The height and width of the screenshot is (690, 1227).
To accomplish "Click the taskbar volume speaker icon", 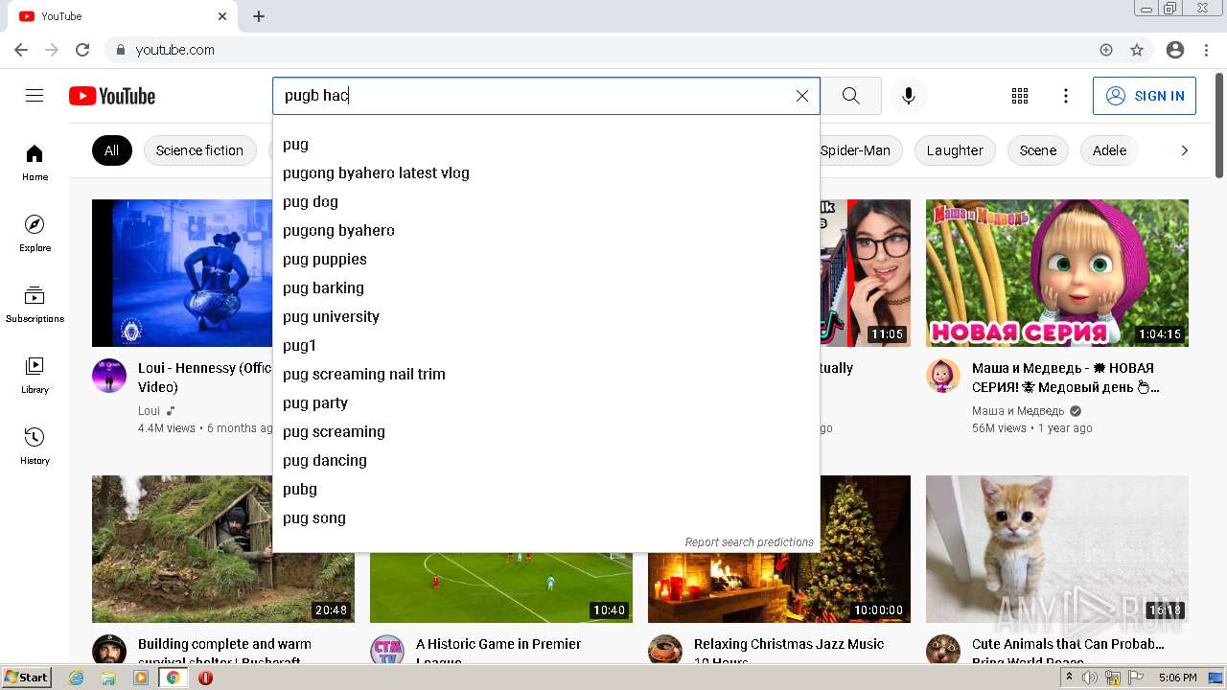I will [x=1090, y=678].
